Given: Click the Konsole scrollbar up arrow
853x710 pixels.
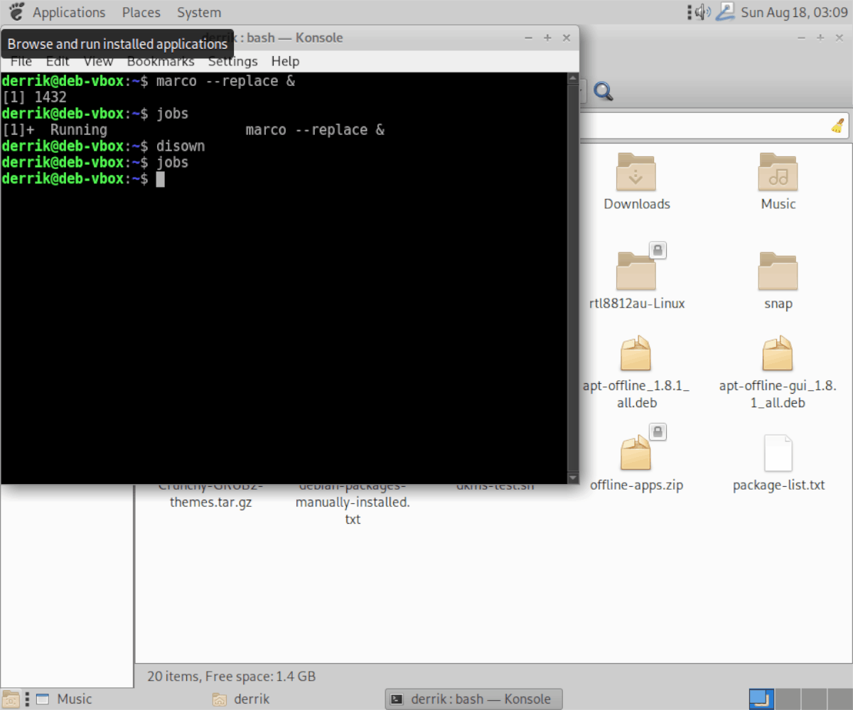Looking at the screenshot, I should tap(573, 79).
